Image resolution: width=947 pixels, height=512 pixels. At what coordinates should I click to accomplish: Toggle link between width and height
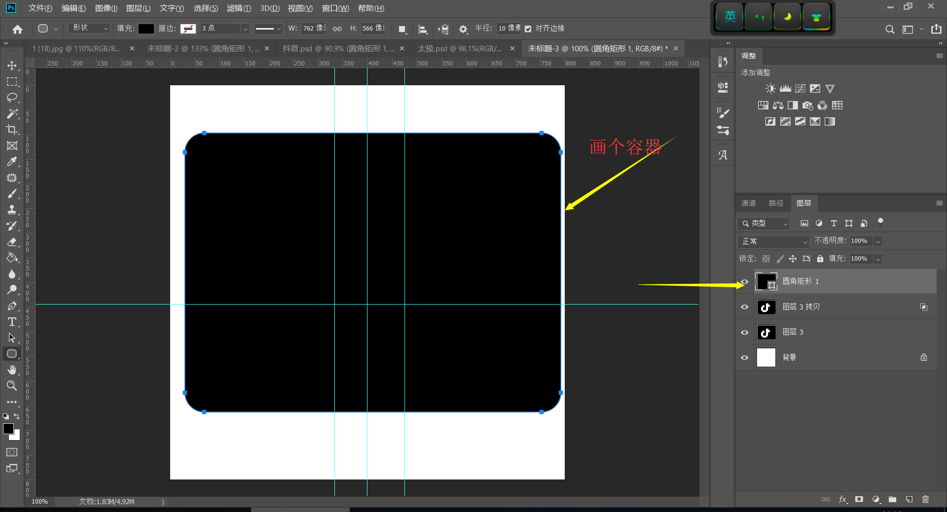[x=337, y=29]
